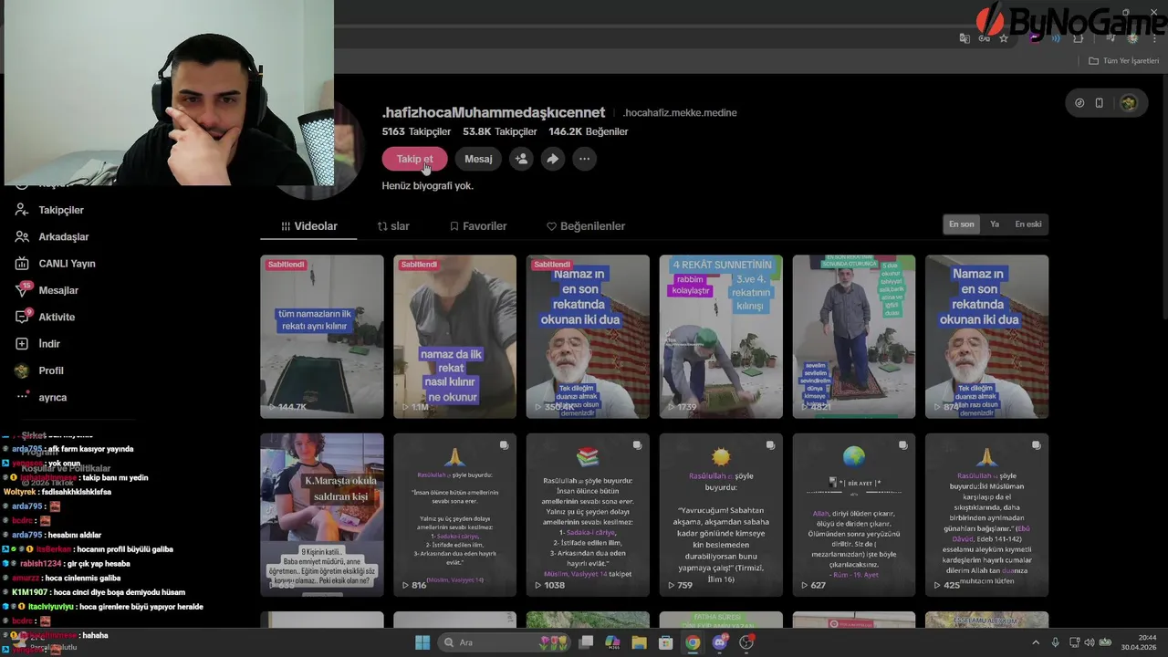Switch to the Videolar tab

pyautogui.click(x=309, y=226)
